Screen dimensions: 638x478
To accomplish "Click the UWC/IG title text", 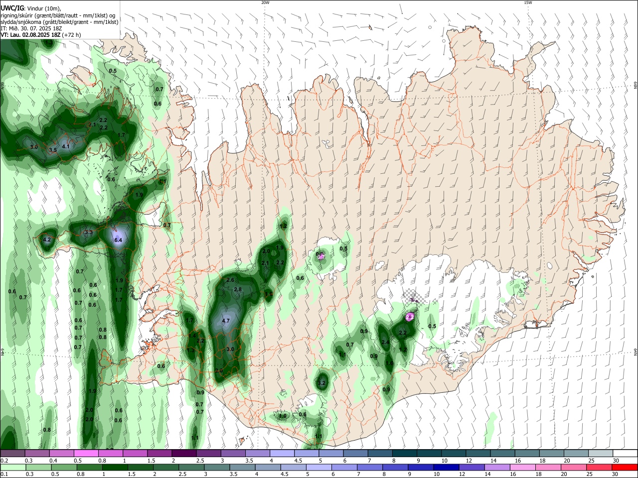I will click(12, 8).
